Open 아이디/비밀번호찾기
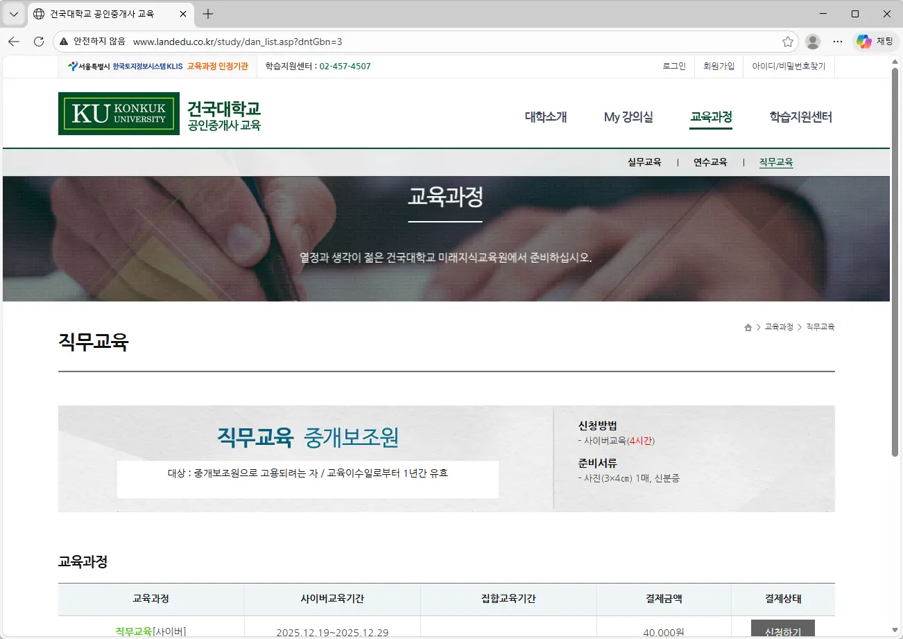 tap(789, 65)
